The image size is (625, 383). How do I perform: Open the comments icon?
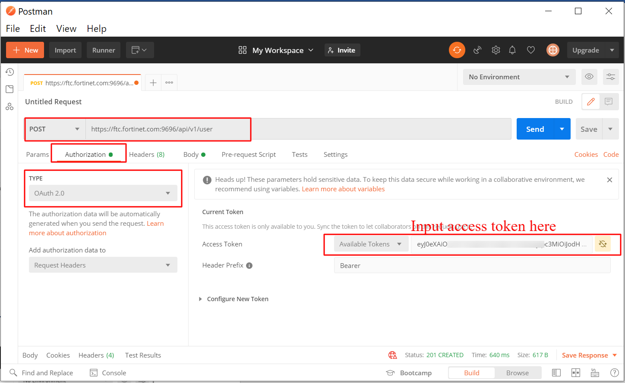click(609, 102)
